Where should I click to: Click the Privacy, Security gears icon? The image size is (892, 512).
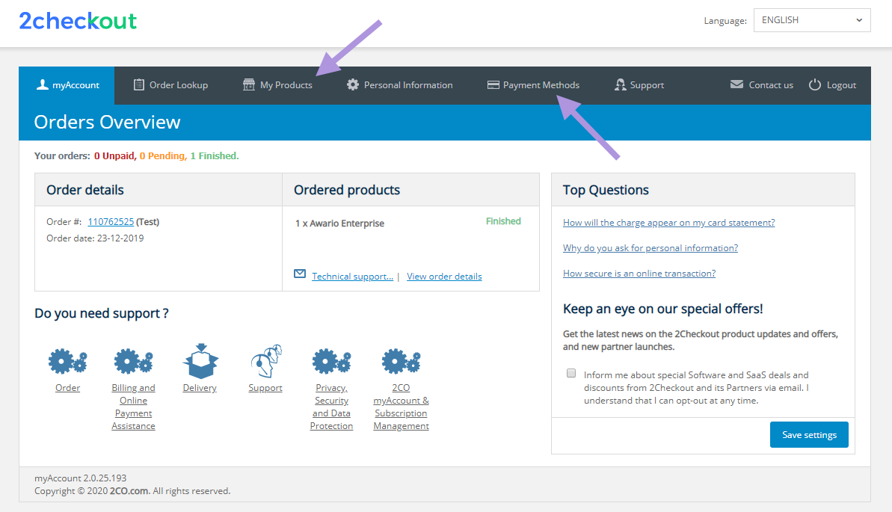(x=331, y=361)
